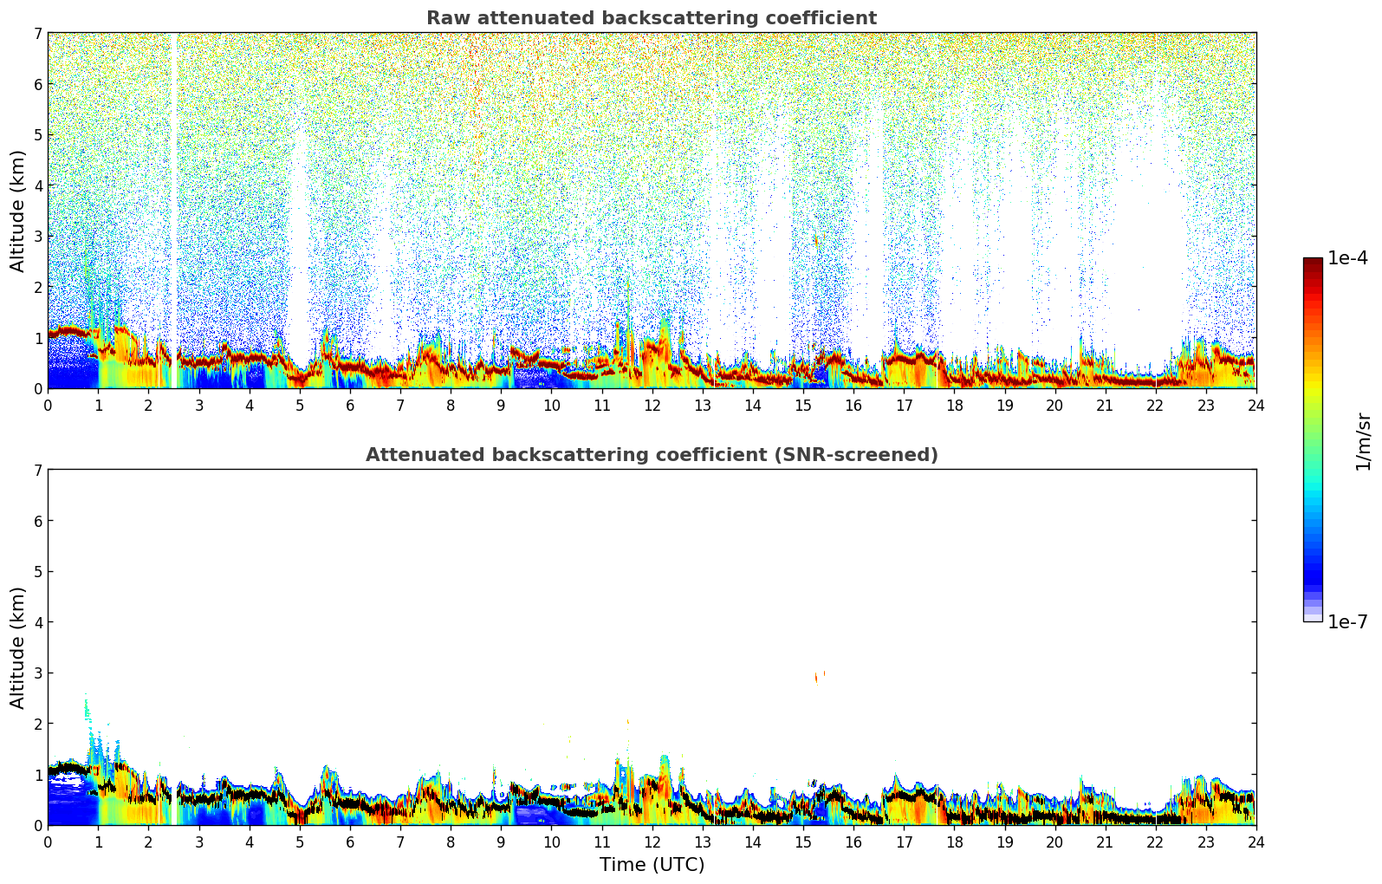
Task: Click the 'Raw attenuated backscattering coefficient' title
Action: click(651, 18)
